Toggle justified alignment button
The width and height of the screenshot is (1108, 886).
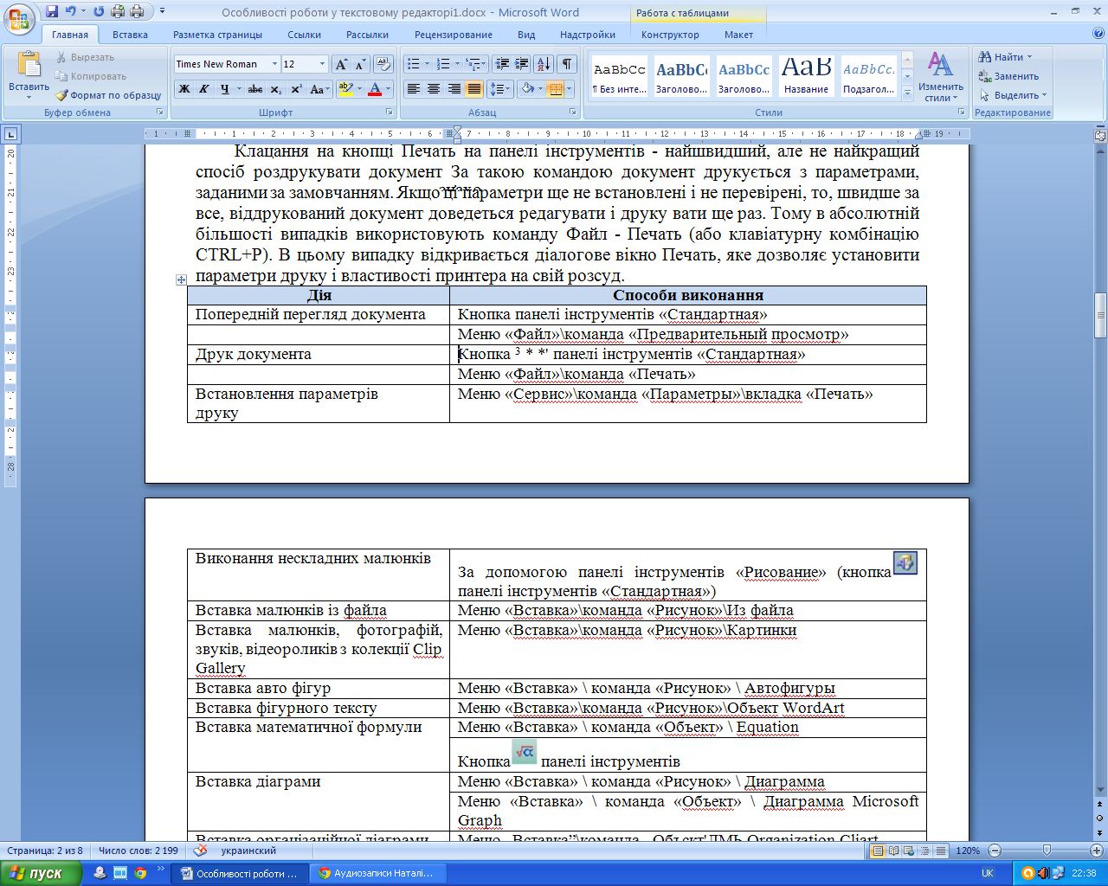click(473, 89)
